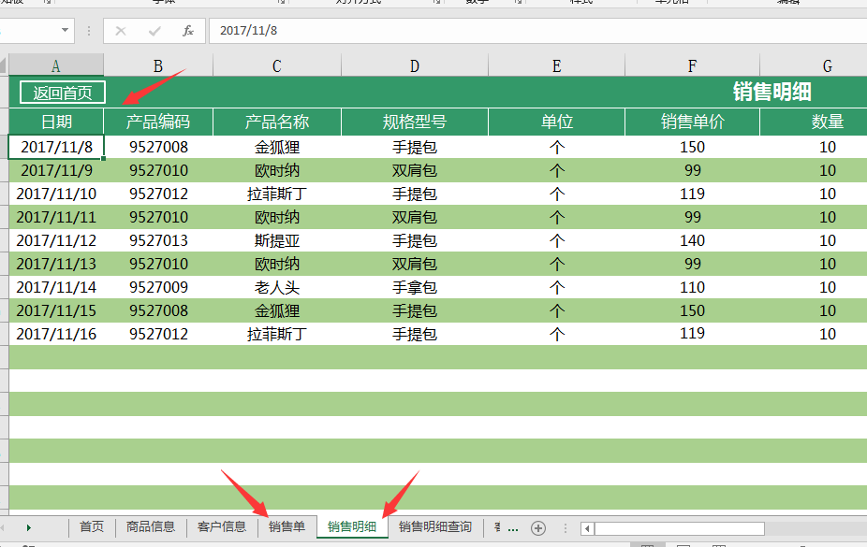
Task: Switch to the 商品信息 sheet tab
Action: point(151,527)
